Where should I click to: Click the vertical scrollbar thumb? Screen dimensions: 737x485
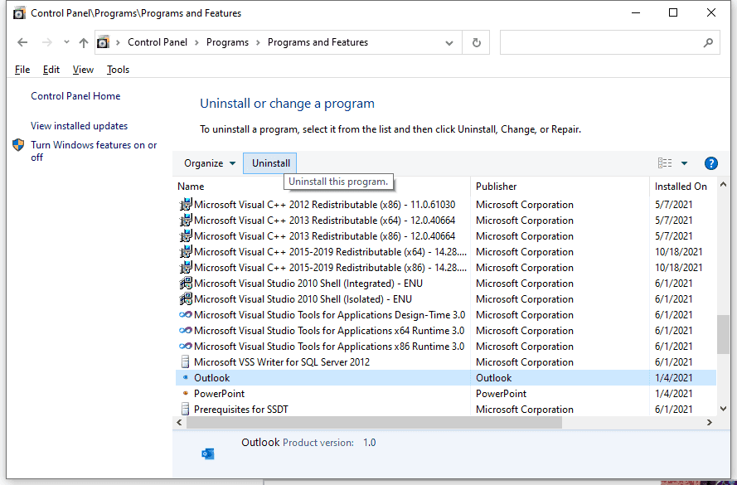coord(723,334)
